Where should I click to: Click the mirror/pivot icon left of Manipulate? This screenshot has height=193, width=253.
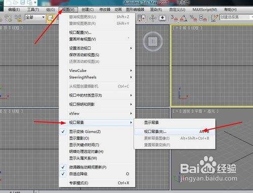142,18
